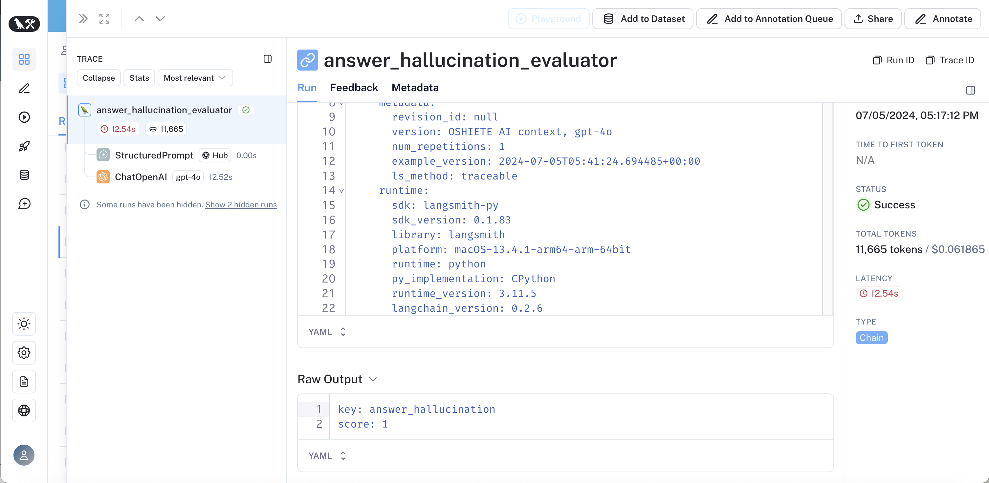Click the Stats button
989x483 pixels.
point(139,78)
